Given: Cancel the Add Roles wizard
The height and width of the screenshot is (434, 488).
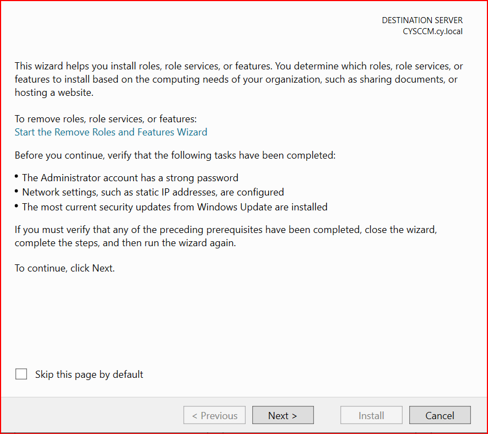Looking at the screenshot, I should point(440,415).
